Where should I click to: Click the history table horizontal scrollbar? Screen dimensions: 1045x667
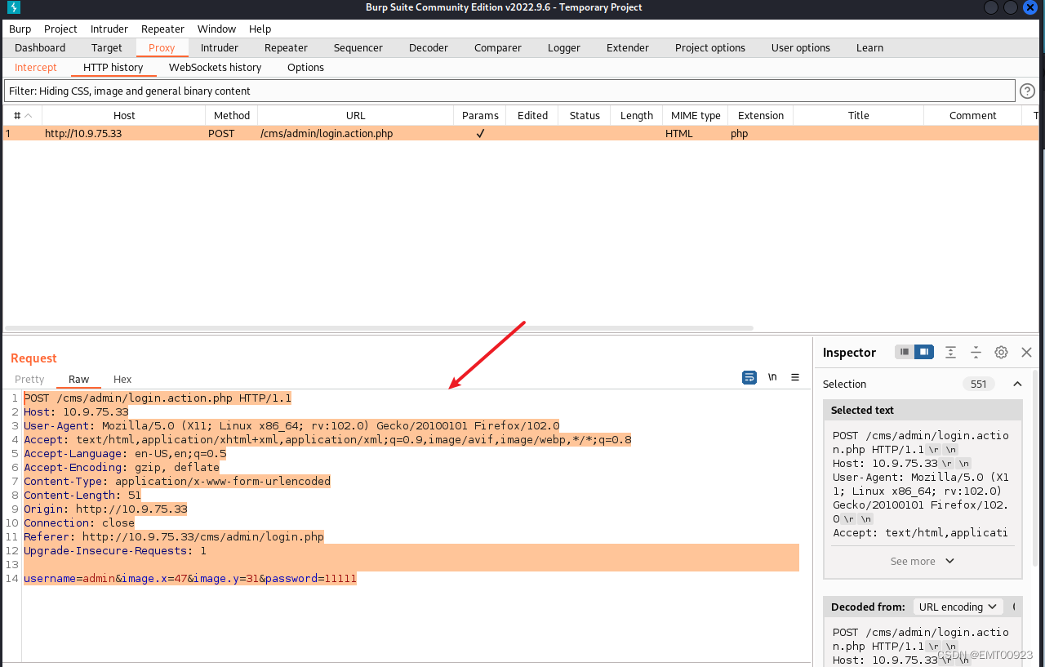[x=377, y=328]
